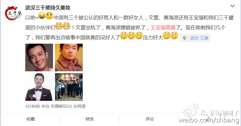Click the laughing-crying emoji after 以前~
The width and height of the screenshot is (241, 126).
pyautogui.click(x=42, y=15)
